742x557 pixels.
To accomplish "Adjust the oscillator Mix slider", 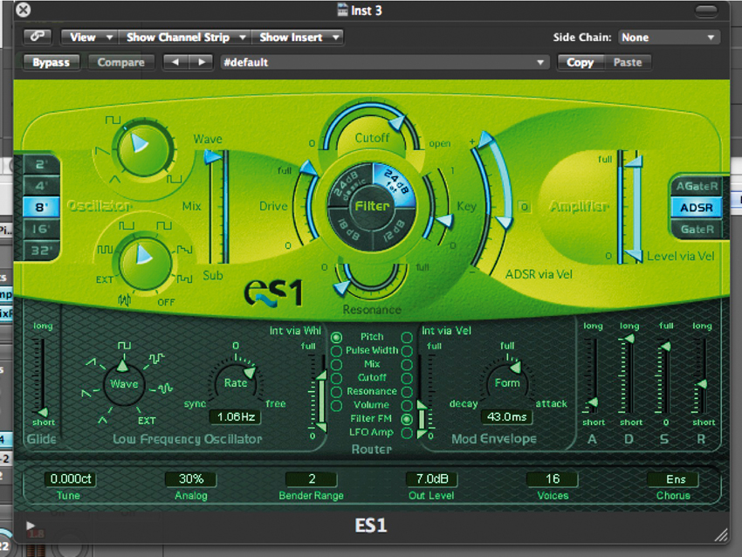I will (217, 207).
